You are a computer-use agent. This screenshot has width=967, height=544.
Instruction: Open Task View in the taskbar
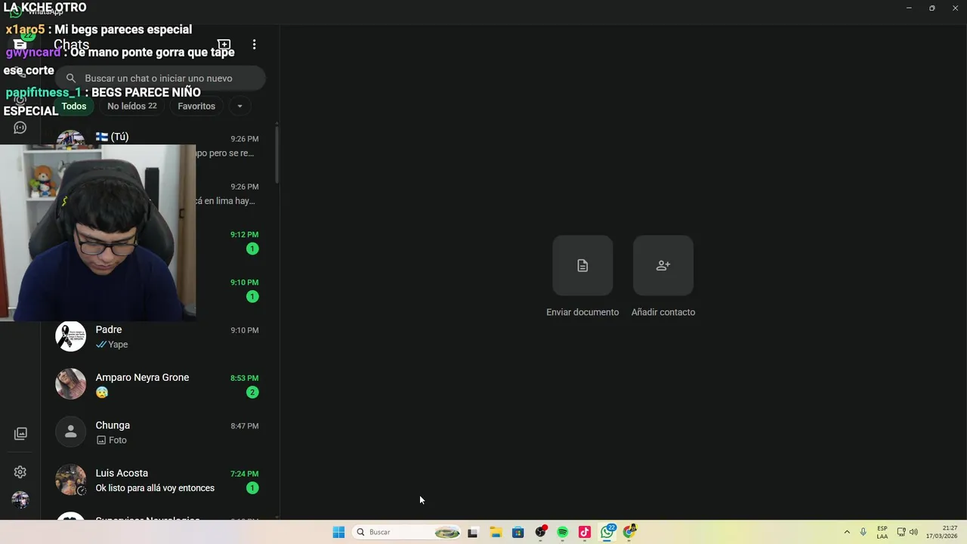pyautogui.click(x=473, y=532)
